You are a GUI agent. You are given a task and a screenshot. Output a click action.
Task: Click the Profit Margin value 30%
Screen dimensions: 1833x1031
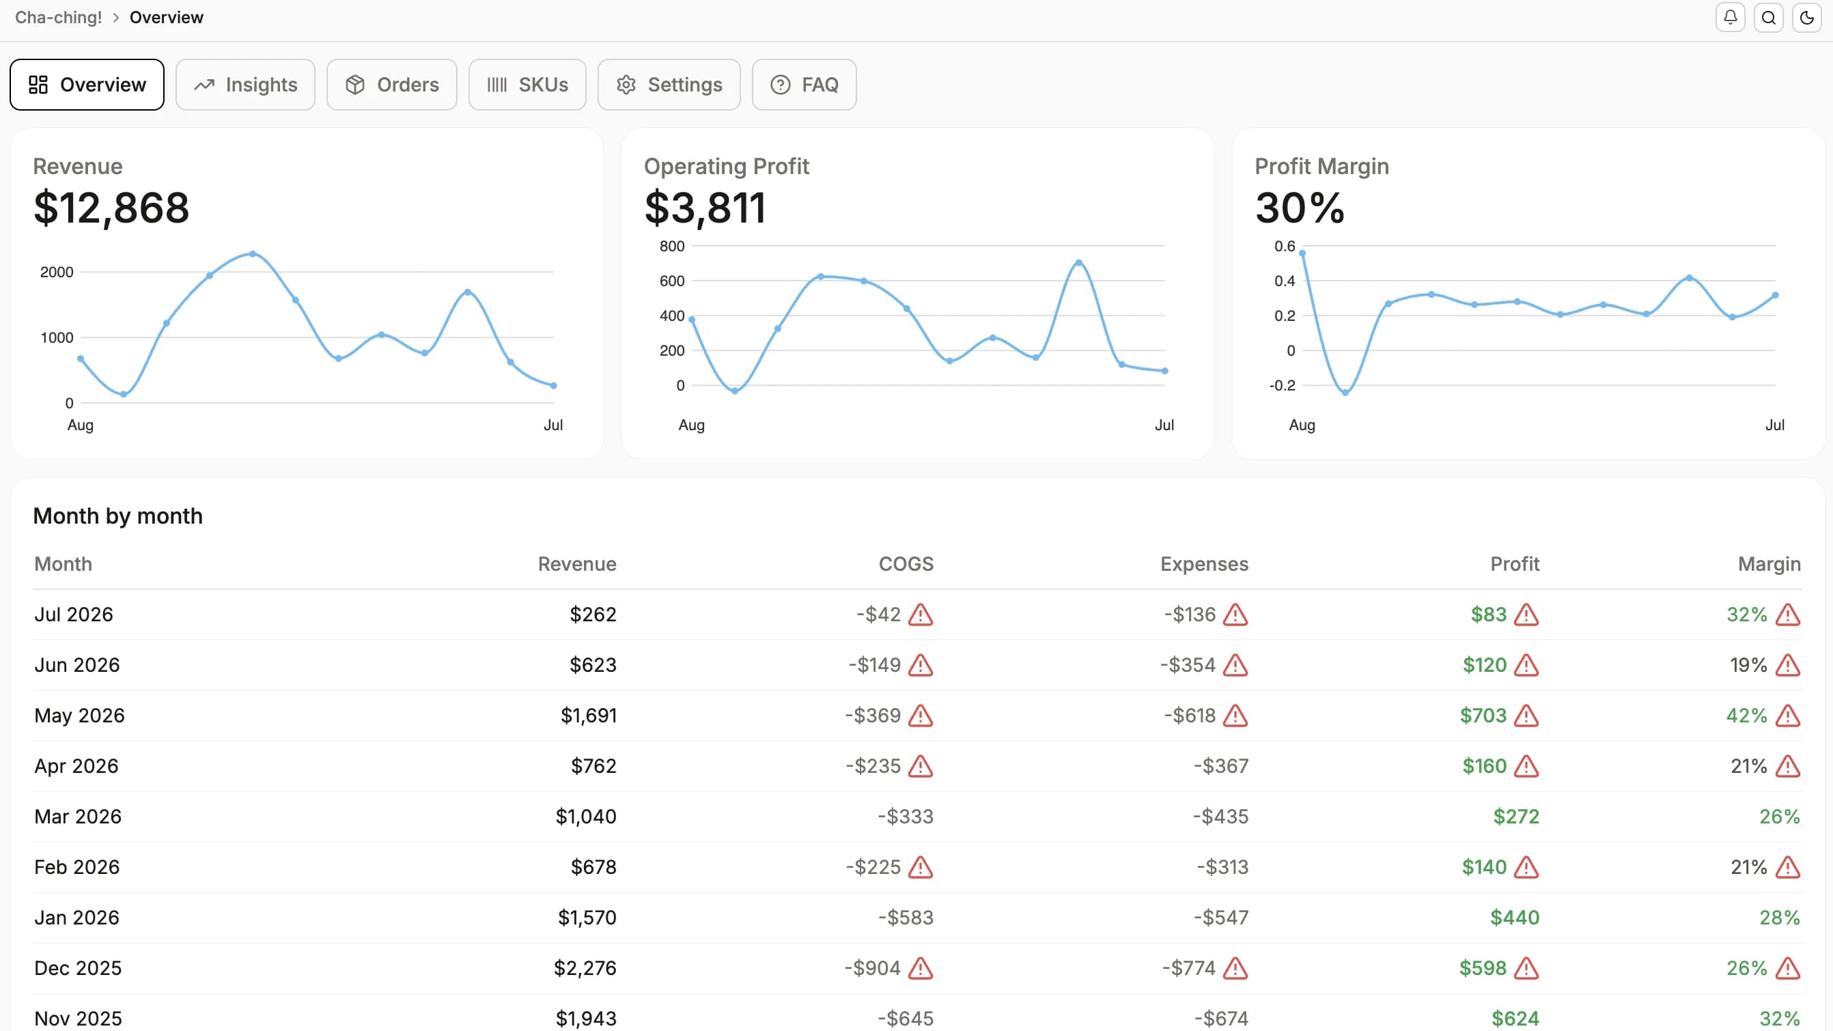tap(1300, 208)
